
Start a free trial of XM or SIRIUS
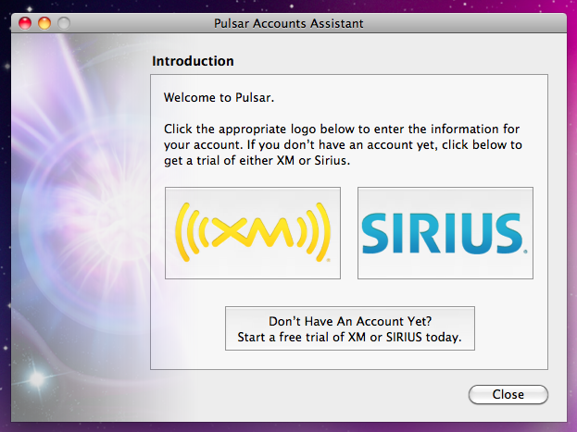coord(350,328)
